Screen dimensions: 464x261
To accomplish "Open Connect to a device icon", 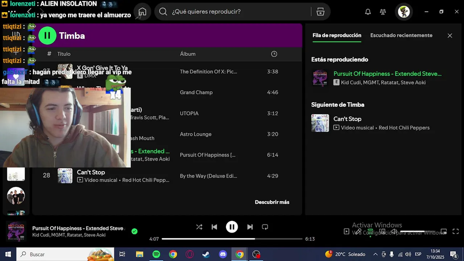I will click(382, 231).
